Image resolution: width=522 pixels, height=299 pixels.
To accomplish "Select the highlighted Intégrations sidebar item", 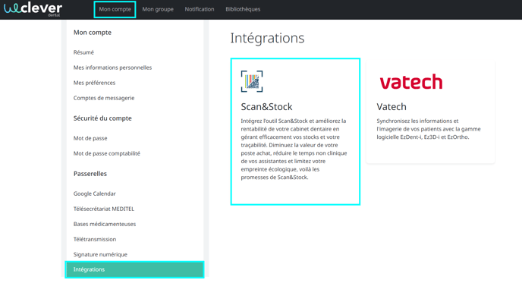I will click(x=134, y=269).
